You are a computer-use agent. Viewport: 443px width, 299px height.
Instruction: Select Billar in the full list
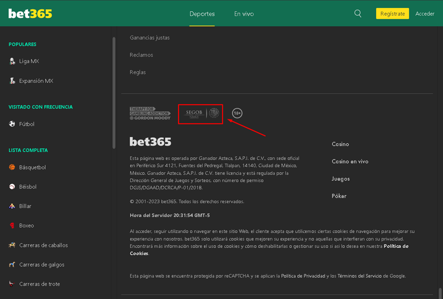tap(25, 206)
